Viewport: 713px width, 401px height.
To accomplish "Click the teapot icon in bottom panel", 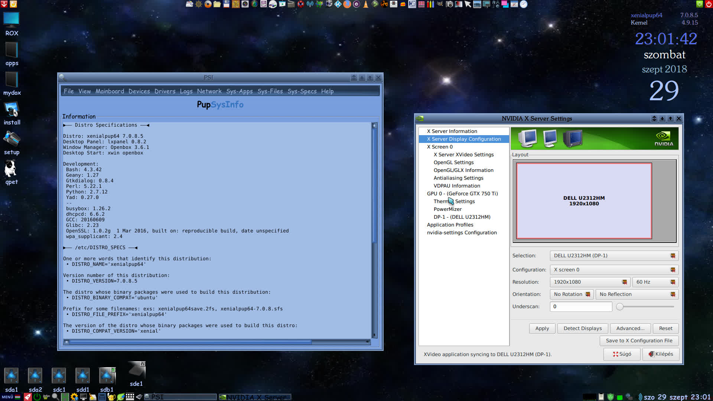I will coord(111,397).
